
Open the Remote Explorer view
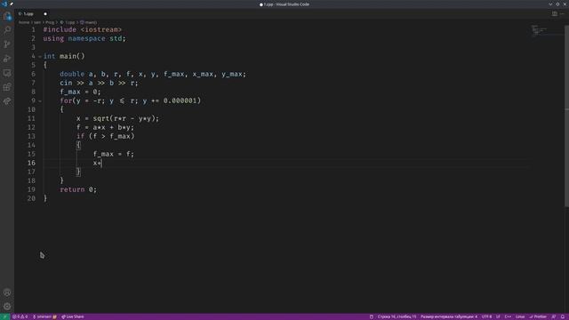click(x=7, y=73)
